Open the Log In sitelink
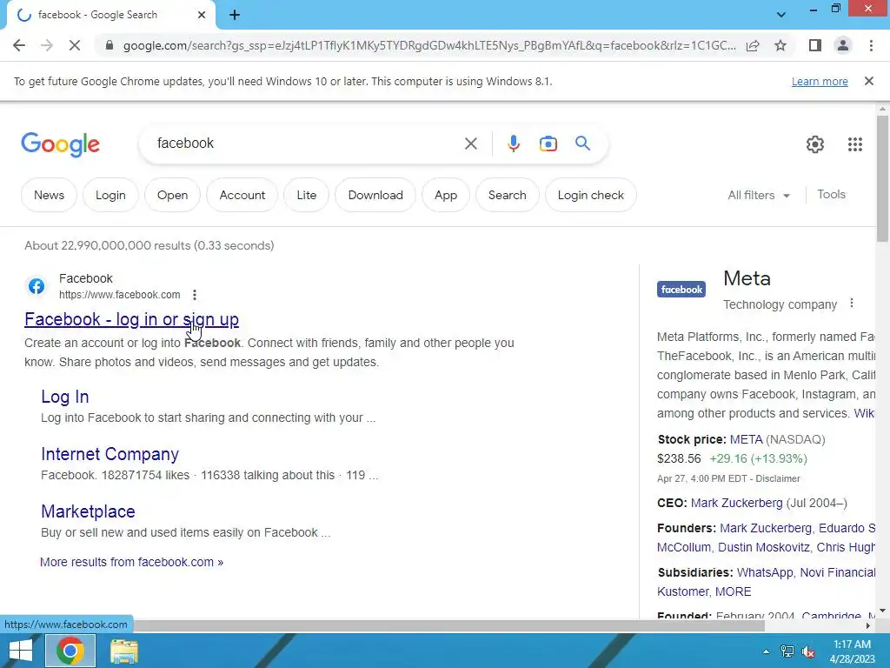 (64, 397)
